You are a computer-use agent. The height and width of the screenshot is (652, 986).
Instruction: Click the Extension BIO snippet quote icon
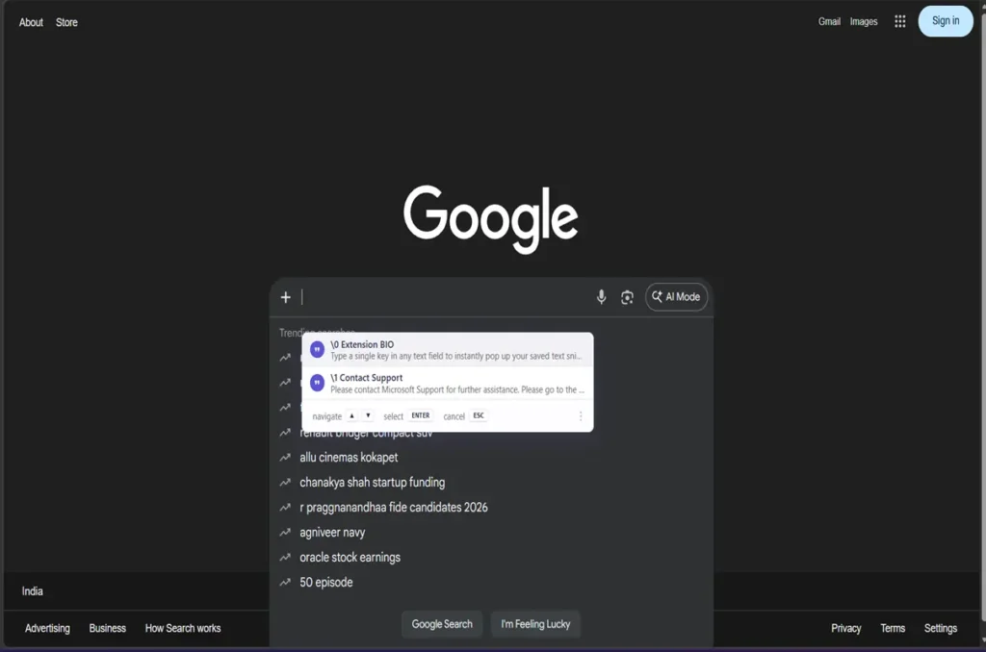tap(317, 349)
